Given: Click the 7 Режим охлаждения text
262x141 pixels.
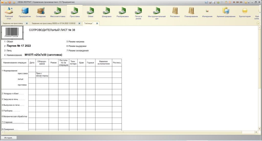Looking at the screenshot, I should point(78,51).
